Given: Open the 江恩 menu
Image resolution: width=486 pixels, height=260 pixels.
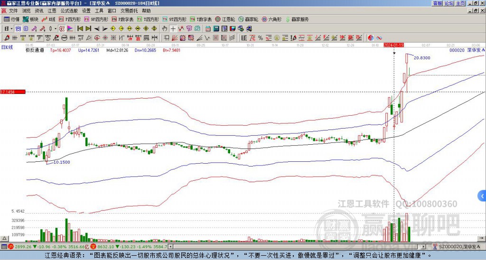Looking at the screenshot, I should pos(52,11).
